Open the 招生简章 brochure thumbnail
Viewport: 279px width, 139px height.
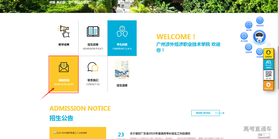[x=122, y=70]
